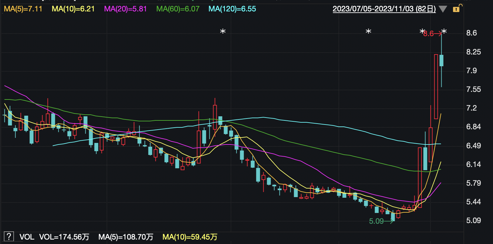The height and width of the screenshot is (244, 493).
Task: Open the 2023/07/05-2023/11/03 date range link
Action: click(384, 9)
